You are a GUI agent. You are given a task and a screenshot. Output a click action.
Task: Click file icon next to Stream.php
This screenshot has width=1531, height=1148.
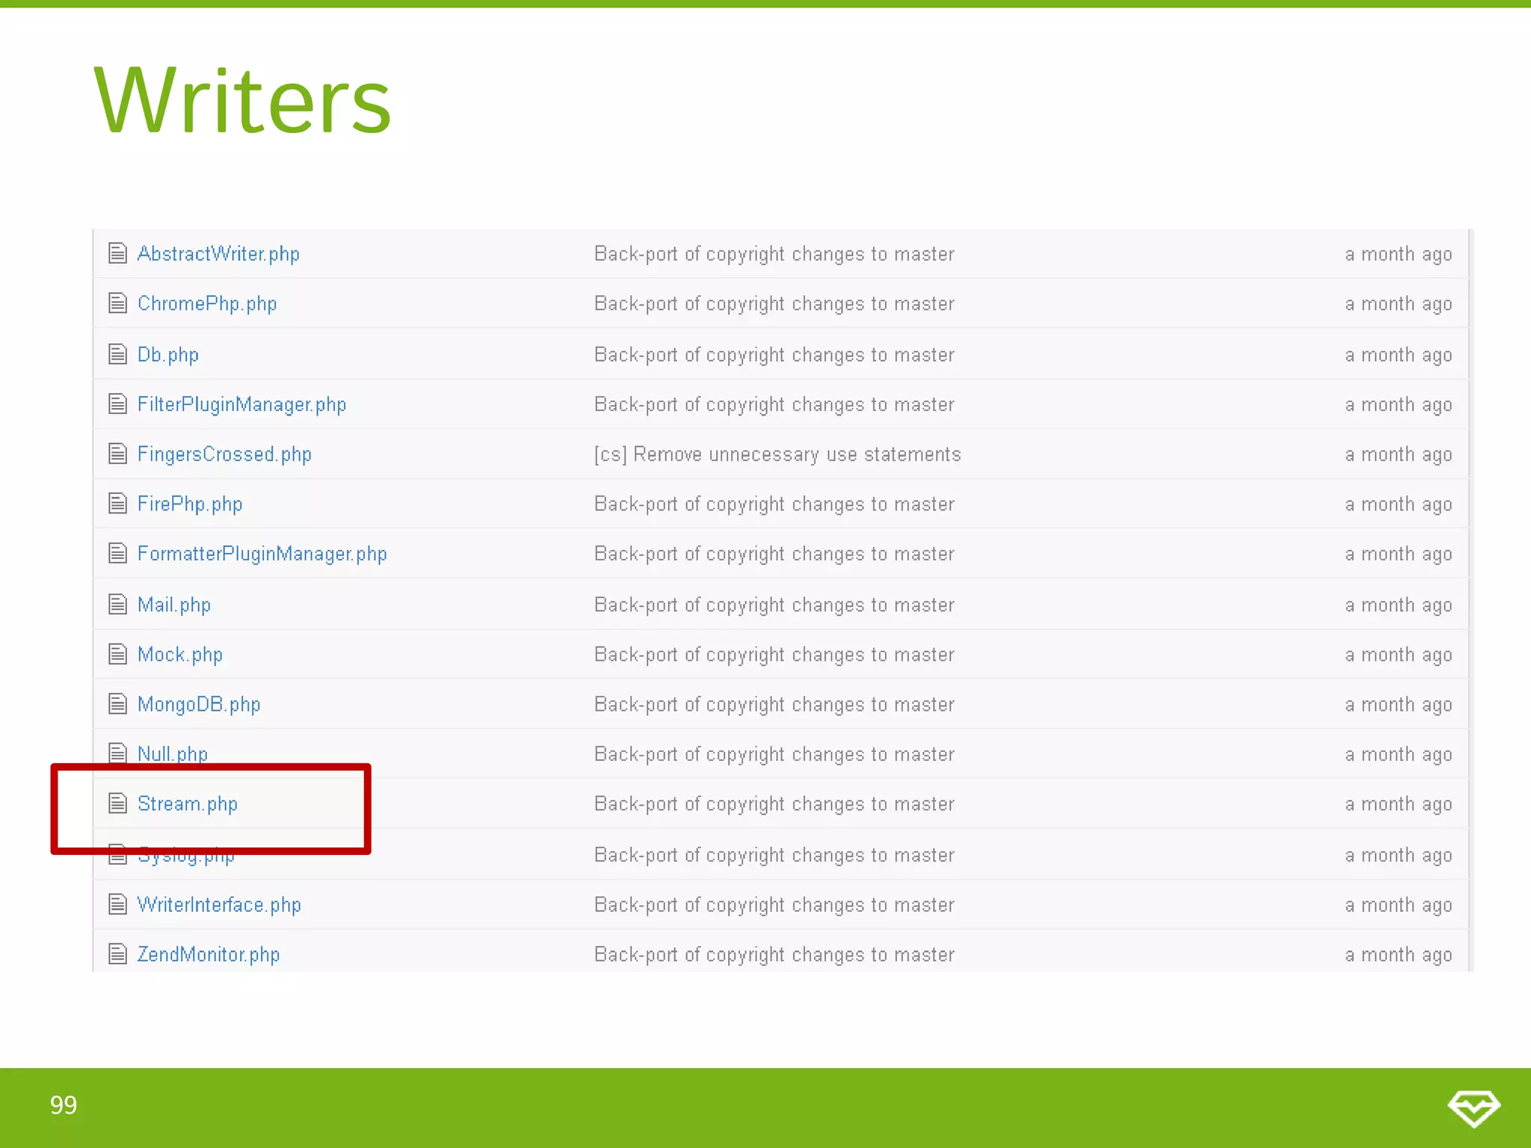point(117,803)
